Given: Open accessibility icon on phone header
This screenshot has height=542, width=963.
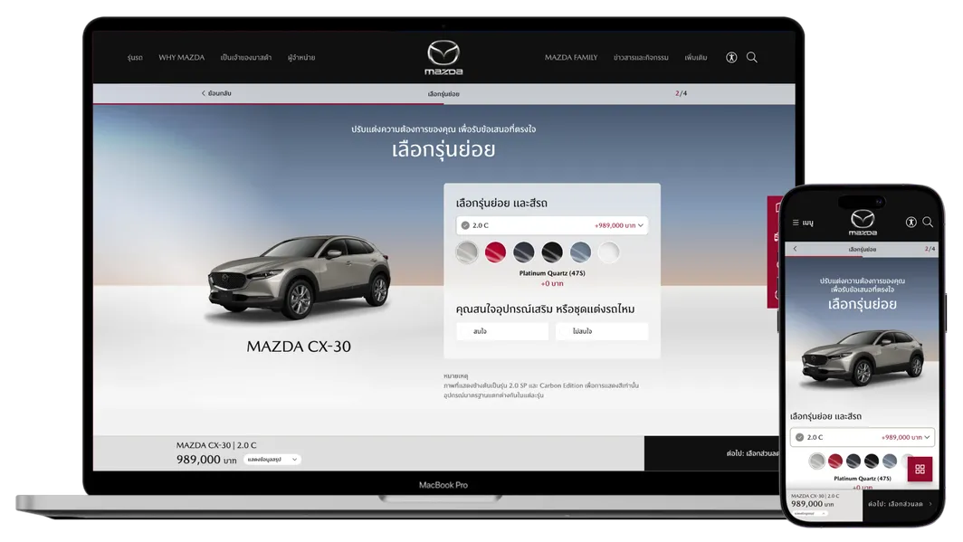Looking at the screenshot, I should point(911,223).
